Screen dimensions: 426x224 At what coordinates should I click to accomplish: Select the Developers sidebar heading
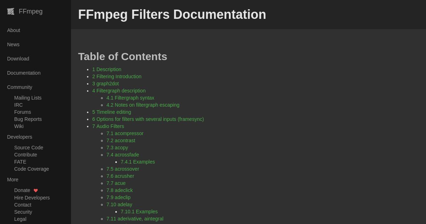point(20,137)
